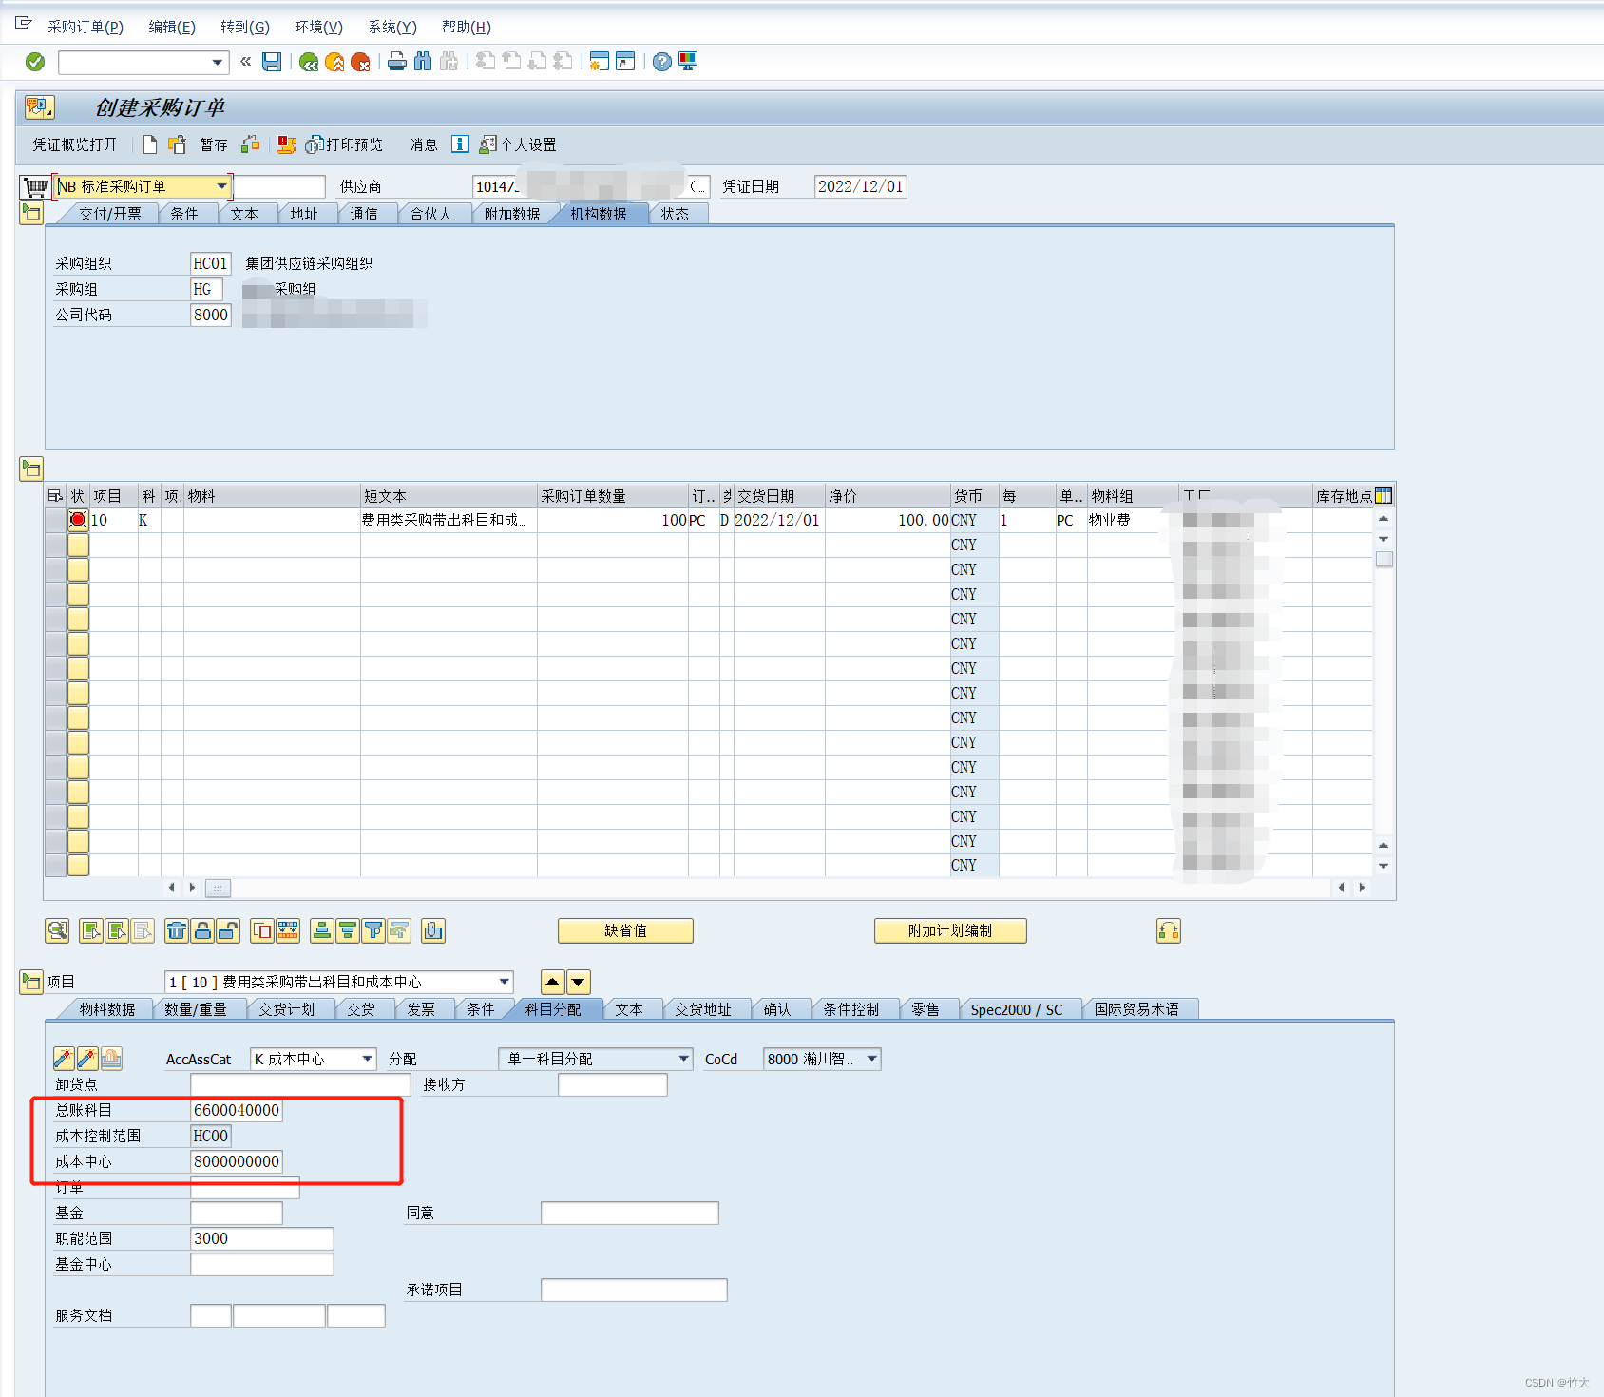
Task: Click the 附加计划编制 button
Action: [x=950, y=930]
